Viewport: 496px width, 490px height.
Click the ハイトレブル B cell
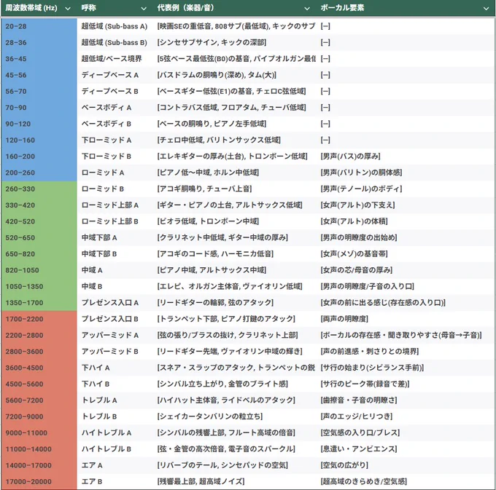point(115,449)
